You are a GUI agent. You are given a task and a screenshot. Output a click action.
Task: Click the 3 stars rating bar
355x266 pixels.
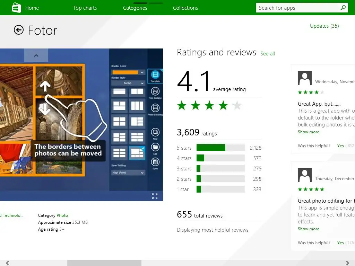pos(221,168)
